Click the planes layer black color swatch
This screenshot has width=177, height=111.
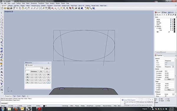pyautogui.click(x=174, y=19)
